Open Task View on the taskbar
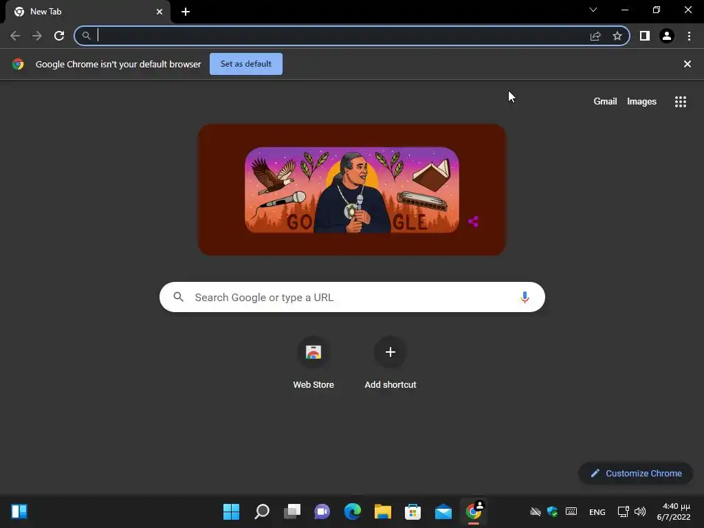Viewport: 704px width, 528px height. [x=291, y=511]
